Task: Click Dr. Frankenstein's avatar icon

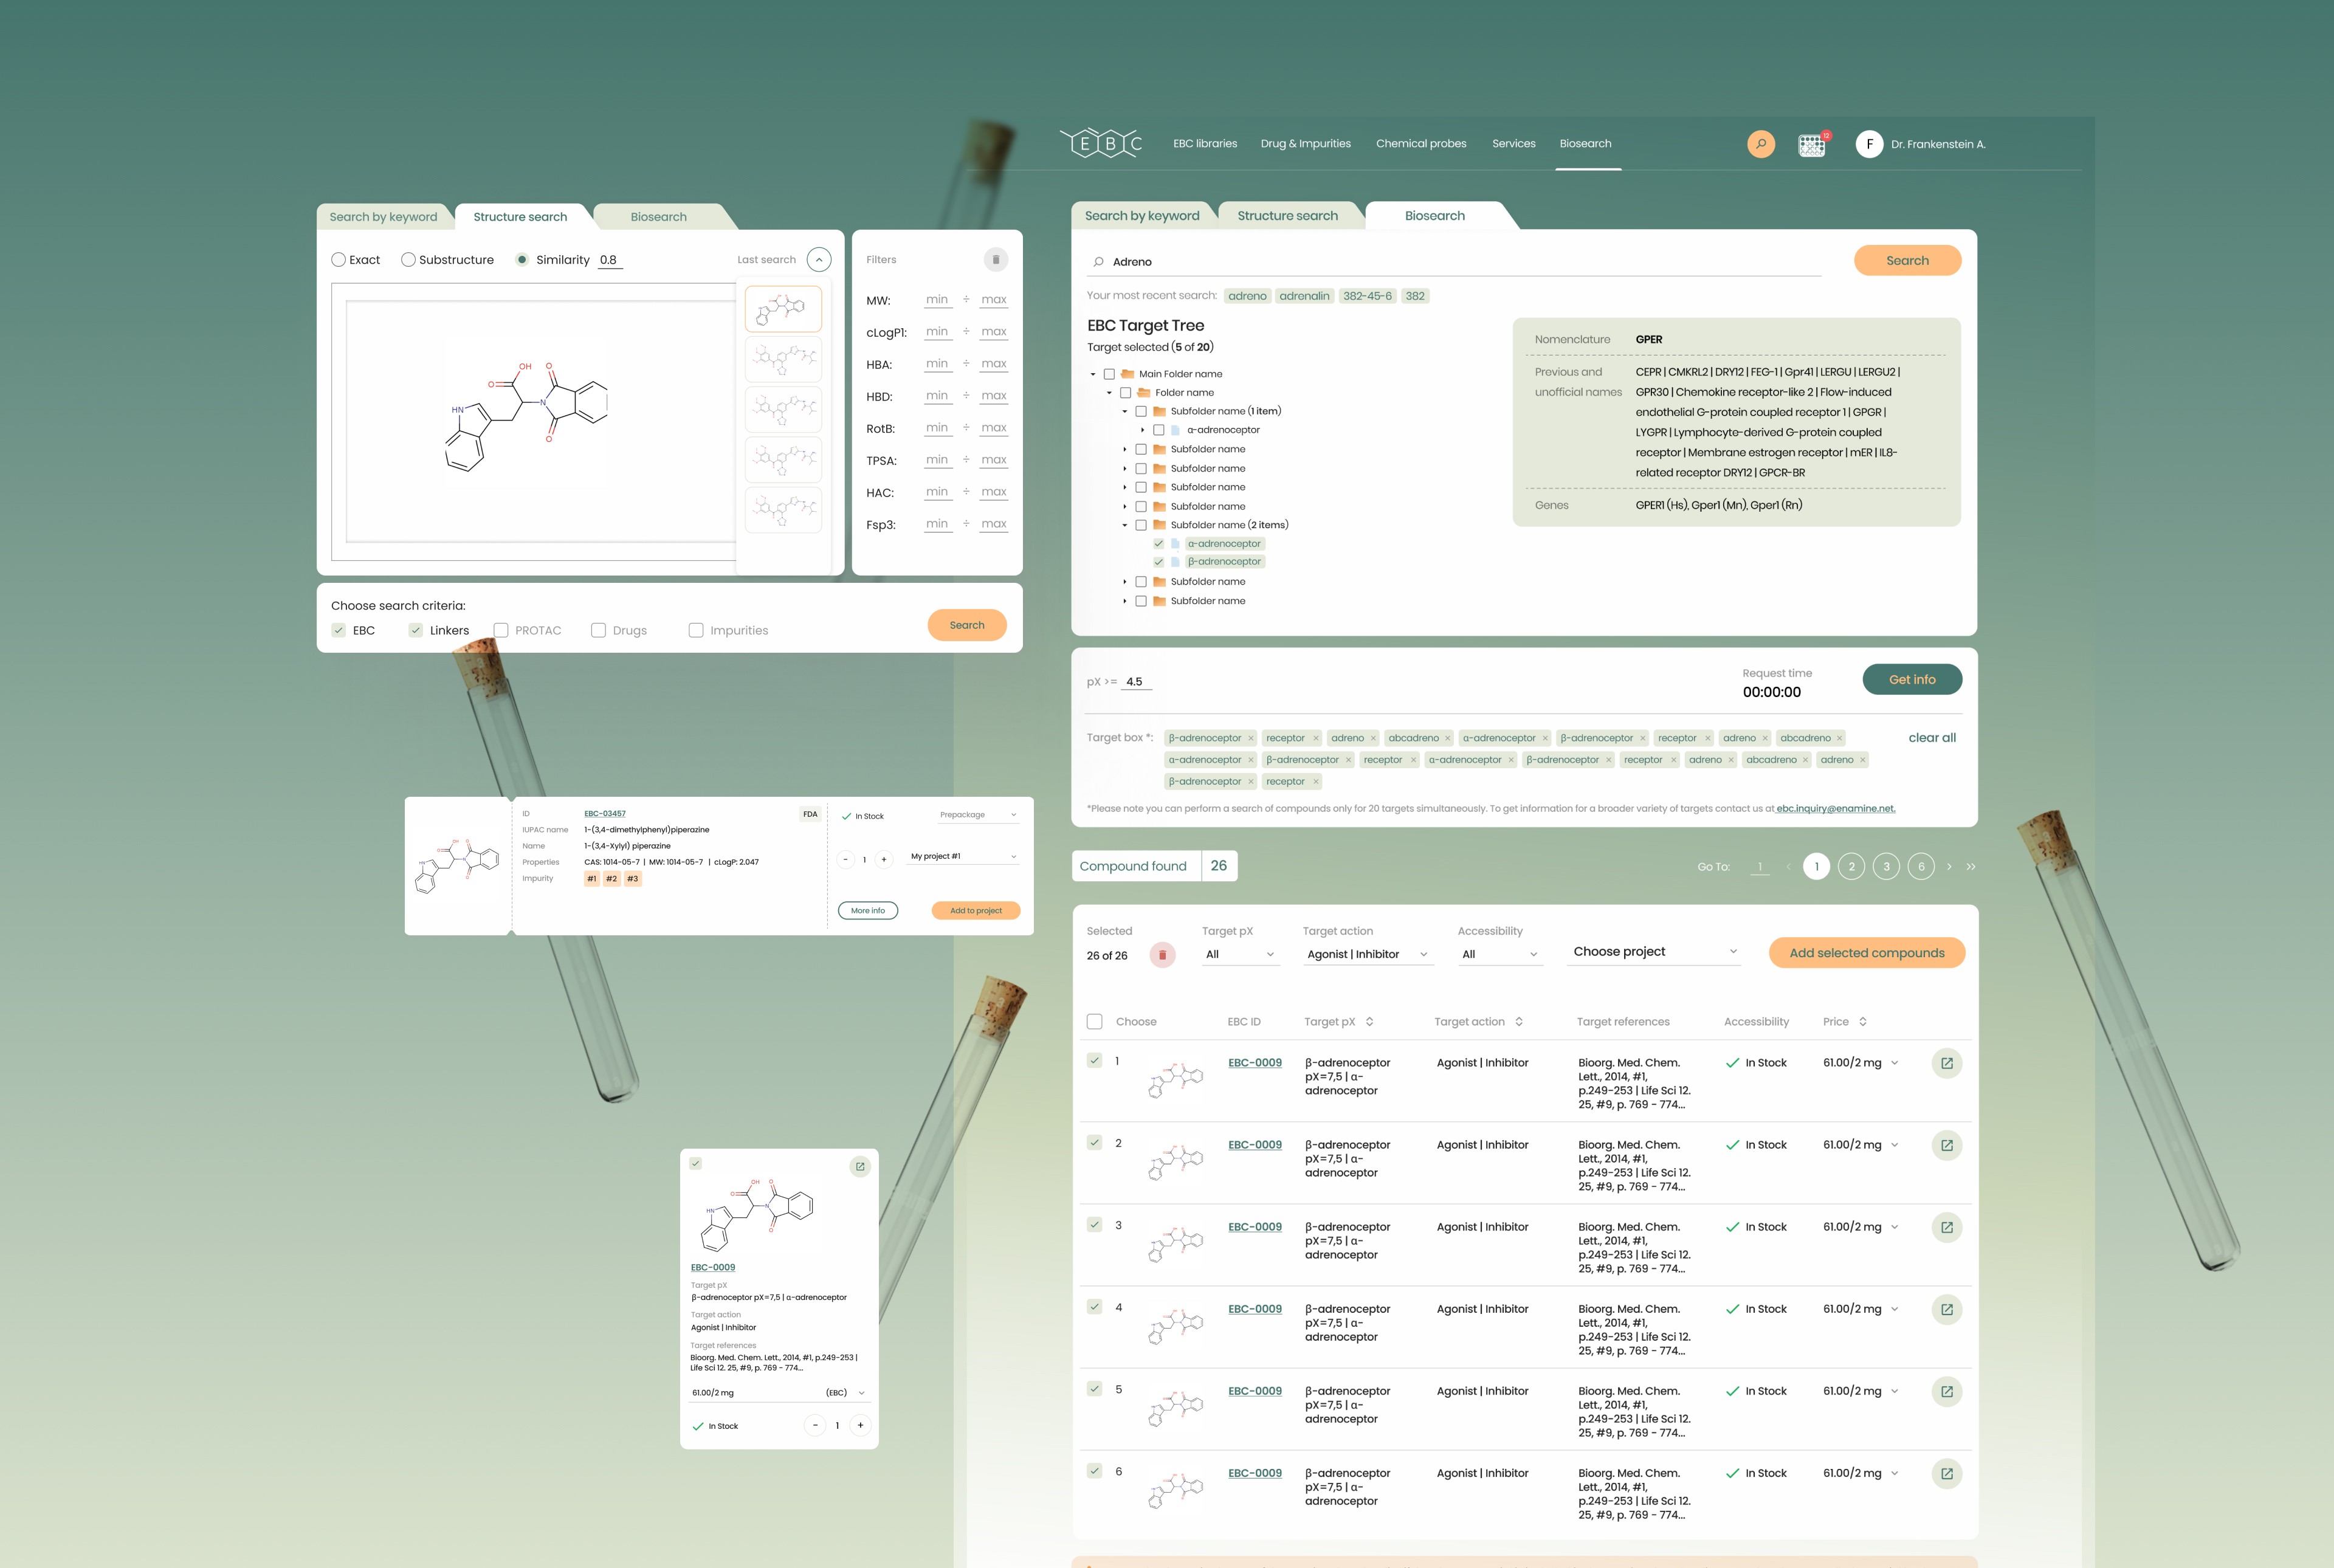Action: point(1869,144)
